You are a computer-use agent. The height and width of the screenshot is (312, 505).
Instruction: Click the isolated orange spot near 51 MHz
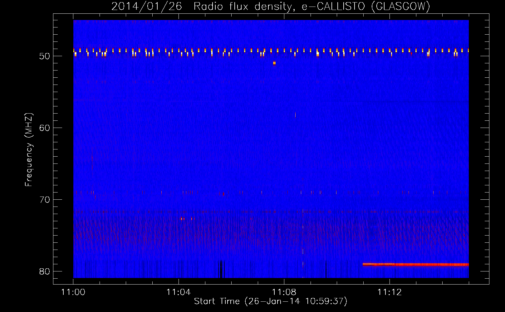(x=274, y=63)
